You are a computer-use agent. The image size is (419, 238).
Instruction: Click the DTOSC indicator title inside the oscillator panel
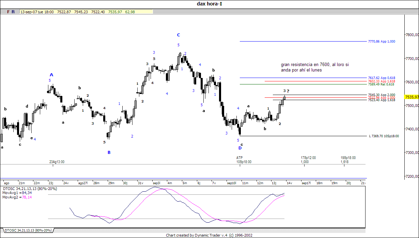click(30, 189)
